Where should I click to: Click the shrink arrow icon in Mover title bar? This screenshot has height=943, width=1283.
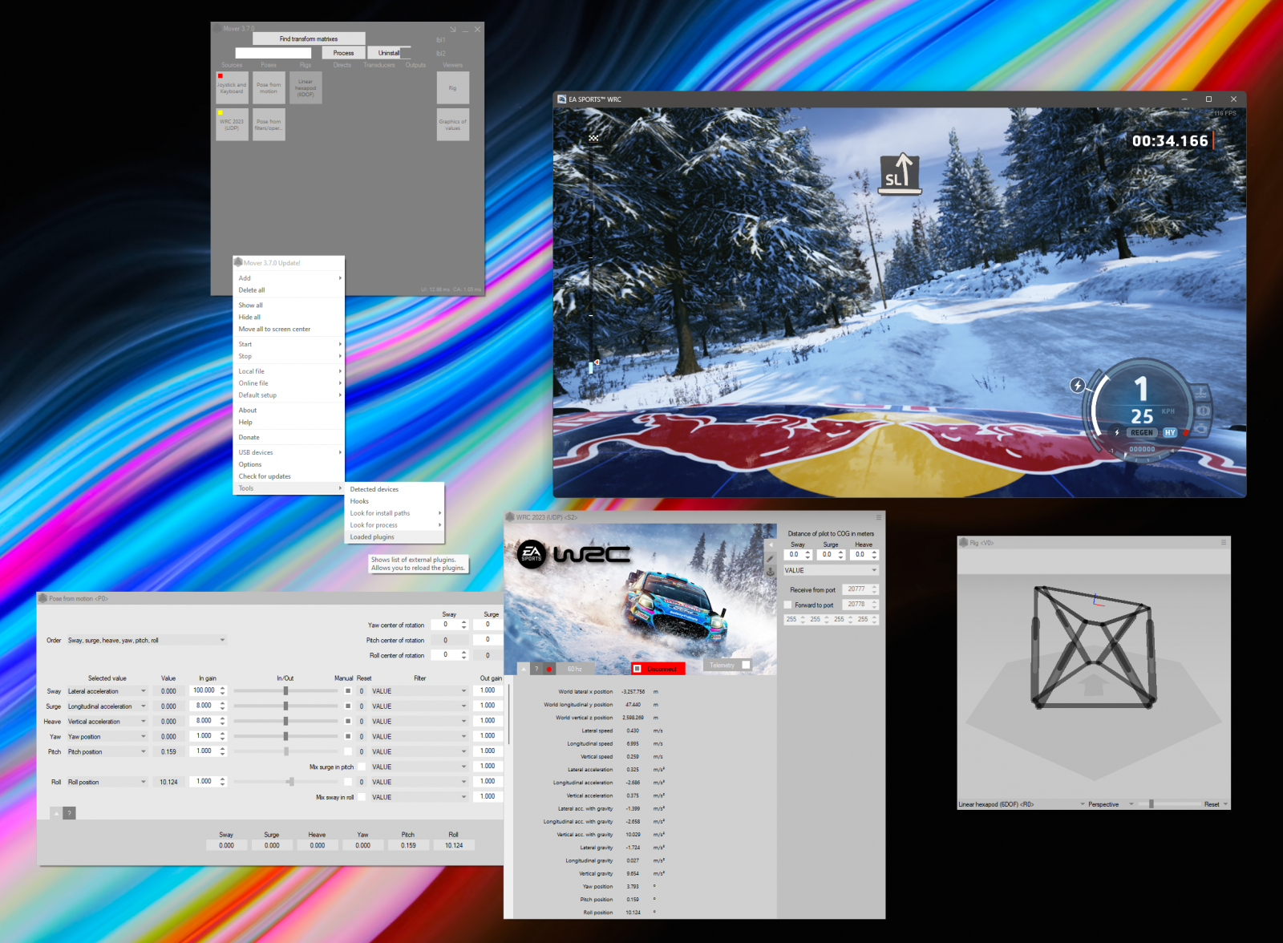pyautogui.click(x=452, y=30)
